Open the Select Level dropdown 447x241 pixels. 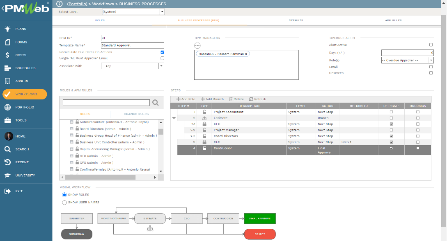tap(162, 11)
